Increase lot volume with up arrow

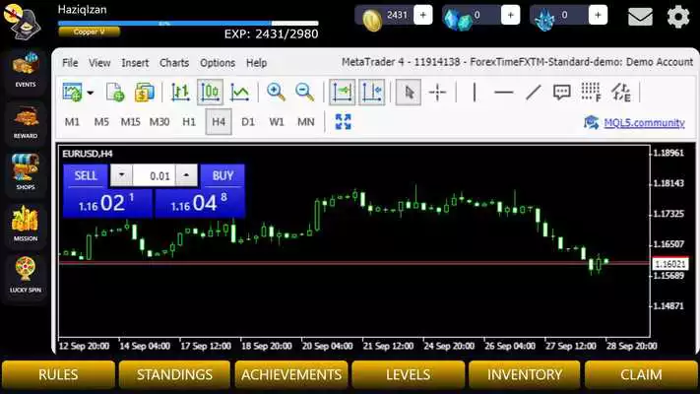186,175
